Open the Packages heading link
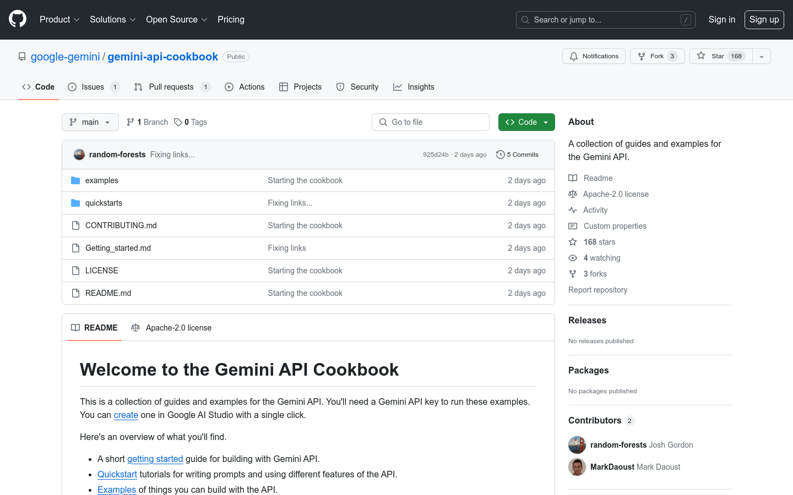Viewport: 793px width, 495px height. pos(589,370)
